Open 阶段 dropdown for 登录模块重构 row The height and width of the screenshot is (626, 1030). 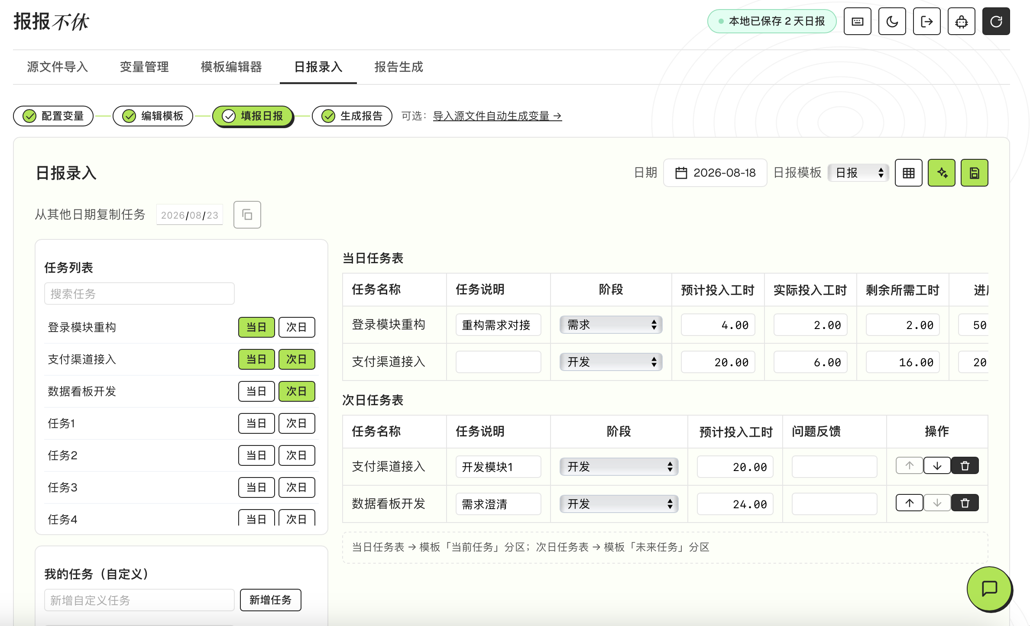point(611,325)
